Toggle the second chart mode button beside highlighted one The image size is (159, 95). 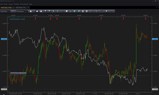41,11
